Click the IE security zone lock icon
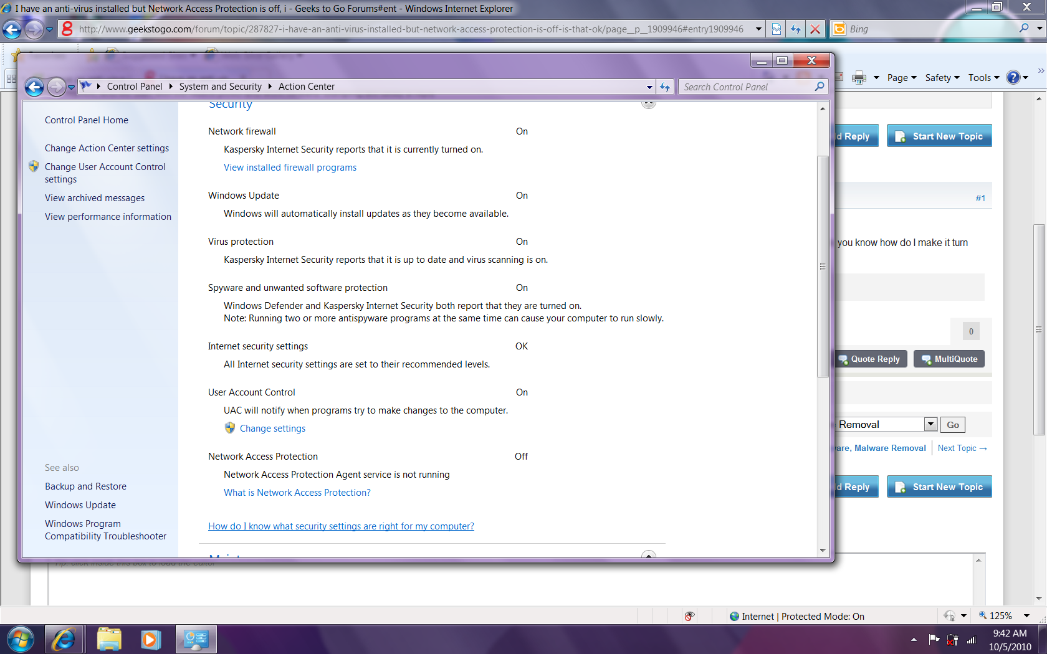This screenshot has height=654, width=1047. 949,616
